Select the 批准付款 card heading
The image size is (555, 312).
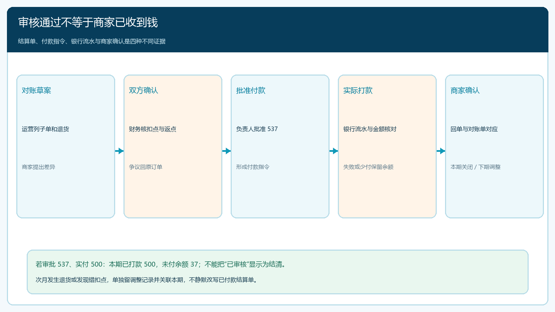click(x=251, y=90)
